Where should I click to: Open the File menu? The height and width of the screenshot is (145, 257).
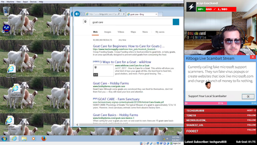pyautogui.click(x=3, y=2)
